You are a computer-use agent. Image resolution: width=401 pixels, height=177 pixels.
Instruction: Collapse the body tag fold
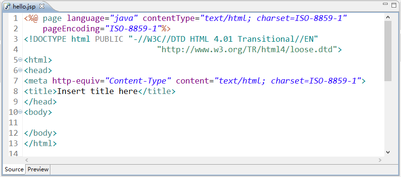(20, 112)
